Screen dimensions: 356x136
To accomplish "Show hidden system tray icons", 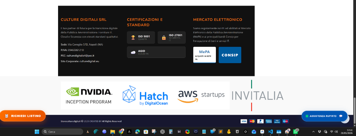I will (314, 131).
